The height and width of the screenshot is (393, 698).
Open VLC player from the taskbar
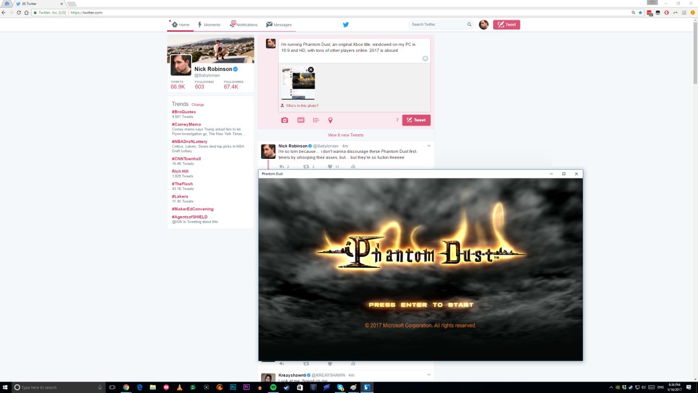180,387
